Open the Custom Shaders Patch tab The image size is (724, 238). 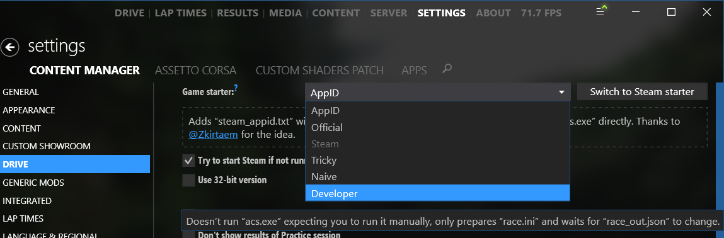pos(319,71)
